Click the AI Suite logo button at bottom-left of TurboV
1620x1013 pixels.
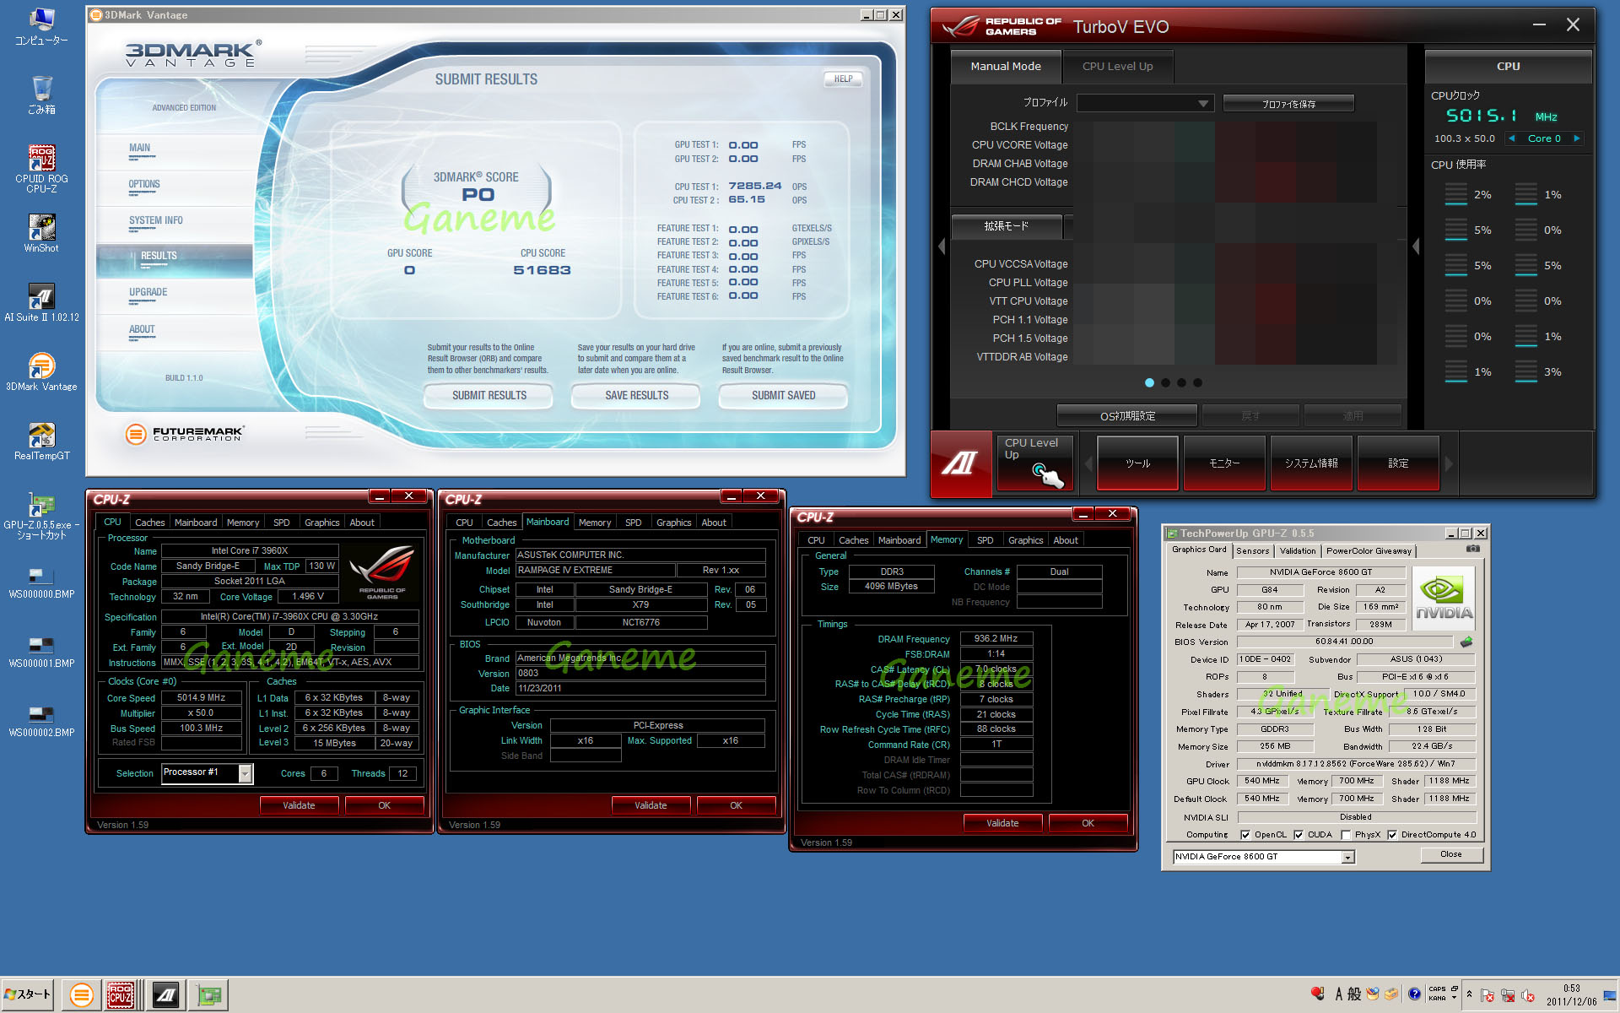coord(960,463)
